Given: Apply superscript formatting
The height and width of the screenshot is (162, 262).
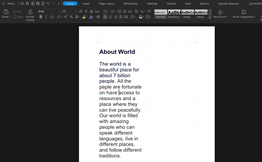Looking at the screenshot, I should [x=65, y=17].
